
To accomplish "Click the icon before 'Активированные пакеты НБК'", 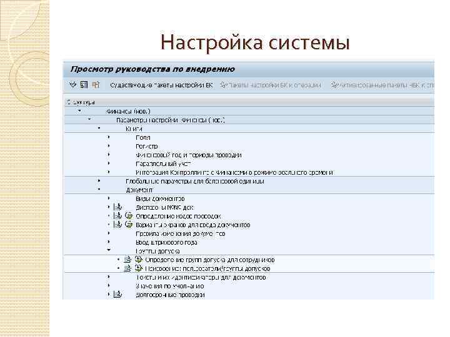I will tap(334, 85).
